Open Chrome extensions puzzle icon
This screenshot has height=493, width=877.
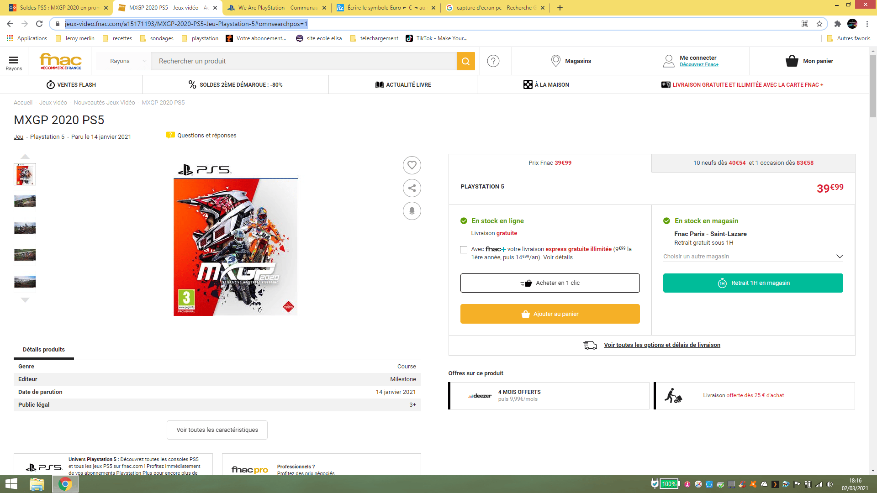[837, 24]
